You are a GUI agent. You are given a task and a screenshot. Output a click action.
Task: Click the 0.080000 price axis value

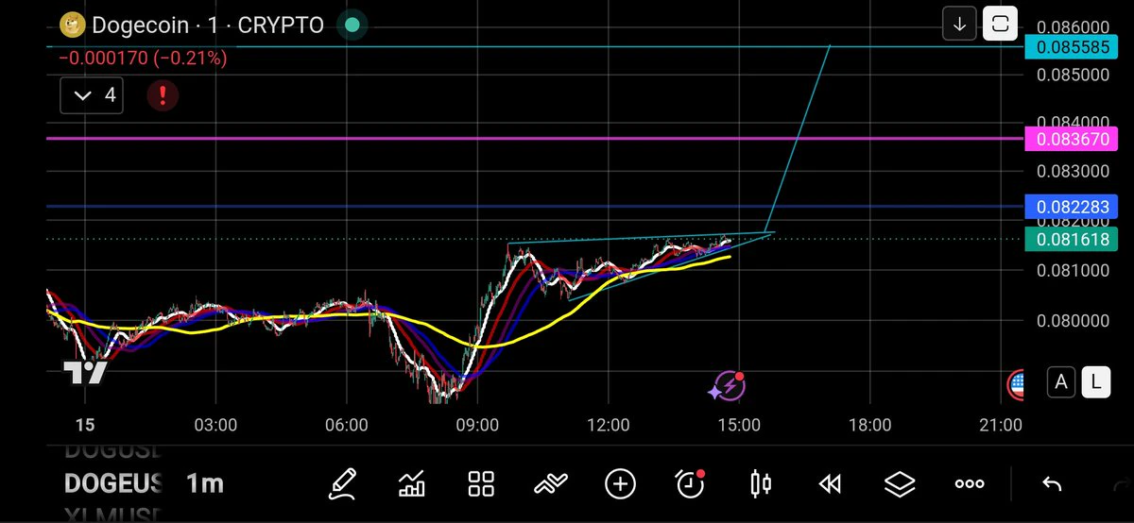click(1073, 321)
